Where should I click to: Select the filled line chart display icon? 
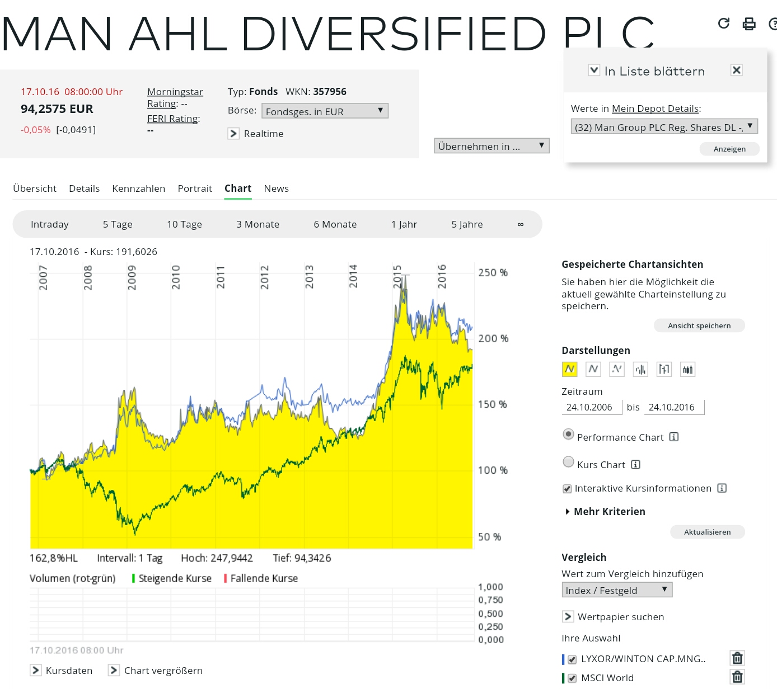[570, 369]
